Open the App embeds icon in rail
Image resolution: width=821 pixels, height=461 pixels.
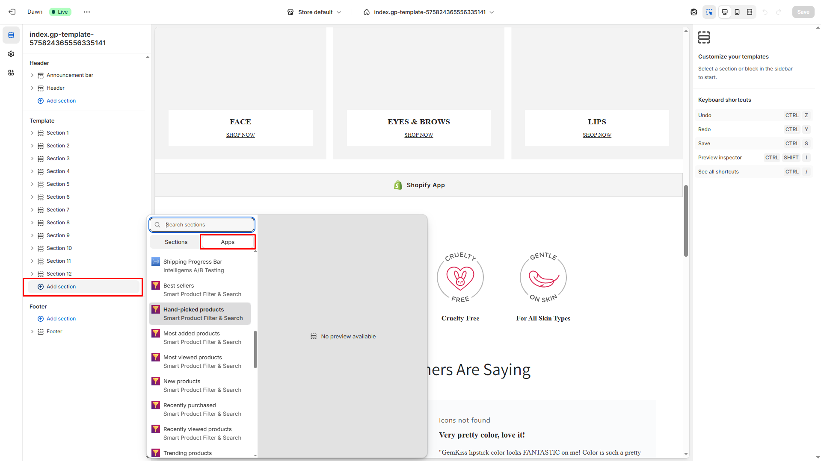click(11, 73)
